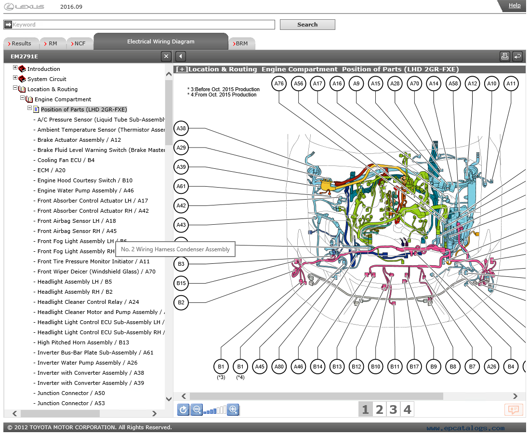Zoom out with the minus magnifier icon
529x436 pixels.
tap(197, 409)
